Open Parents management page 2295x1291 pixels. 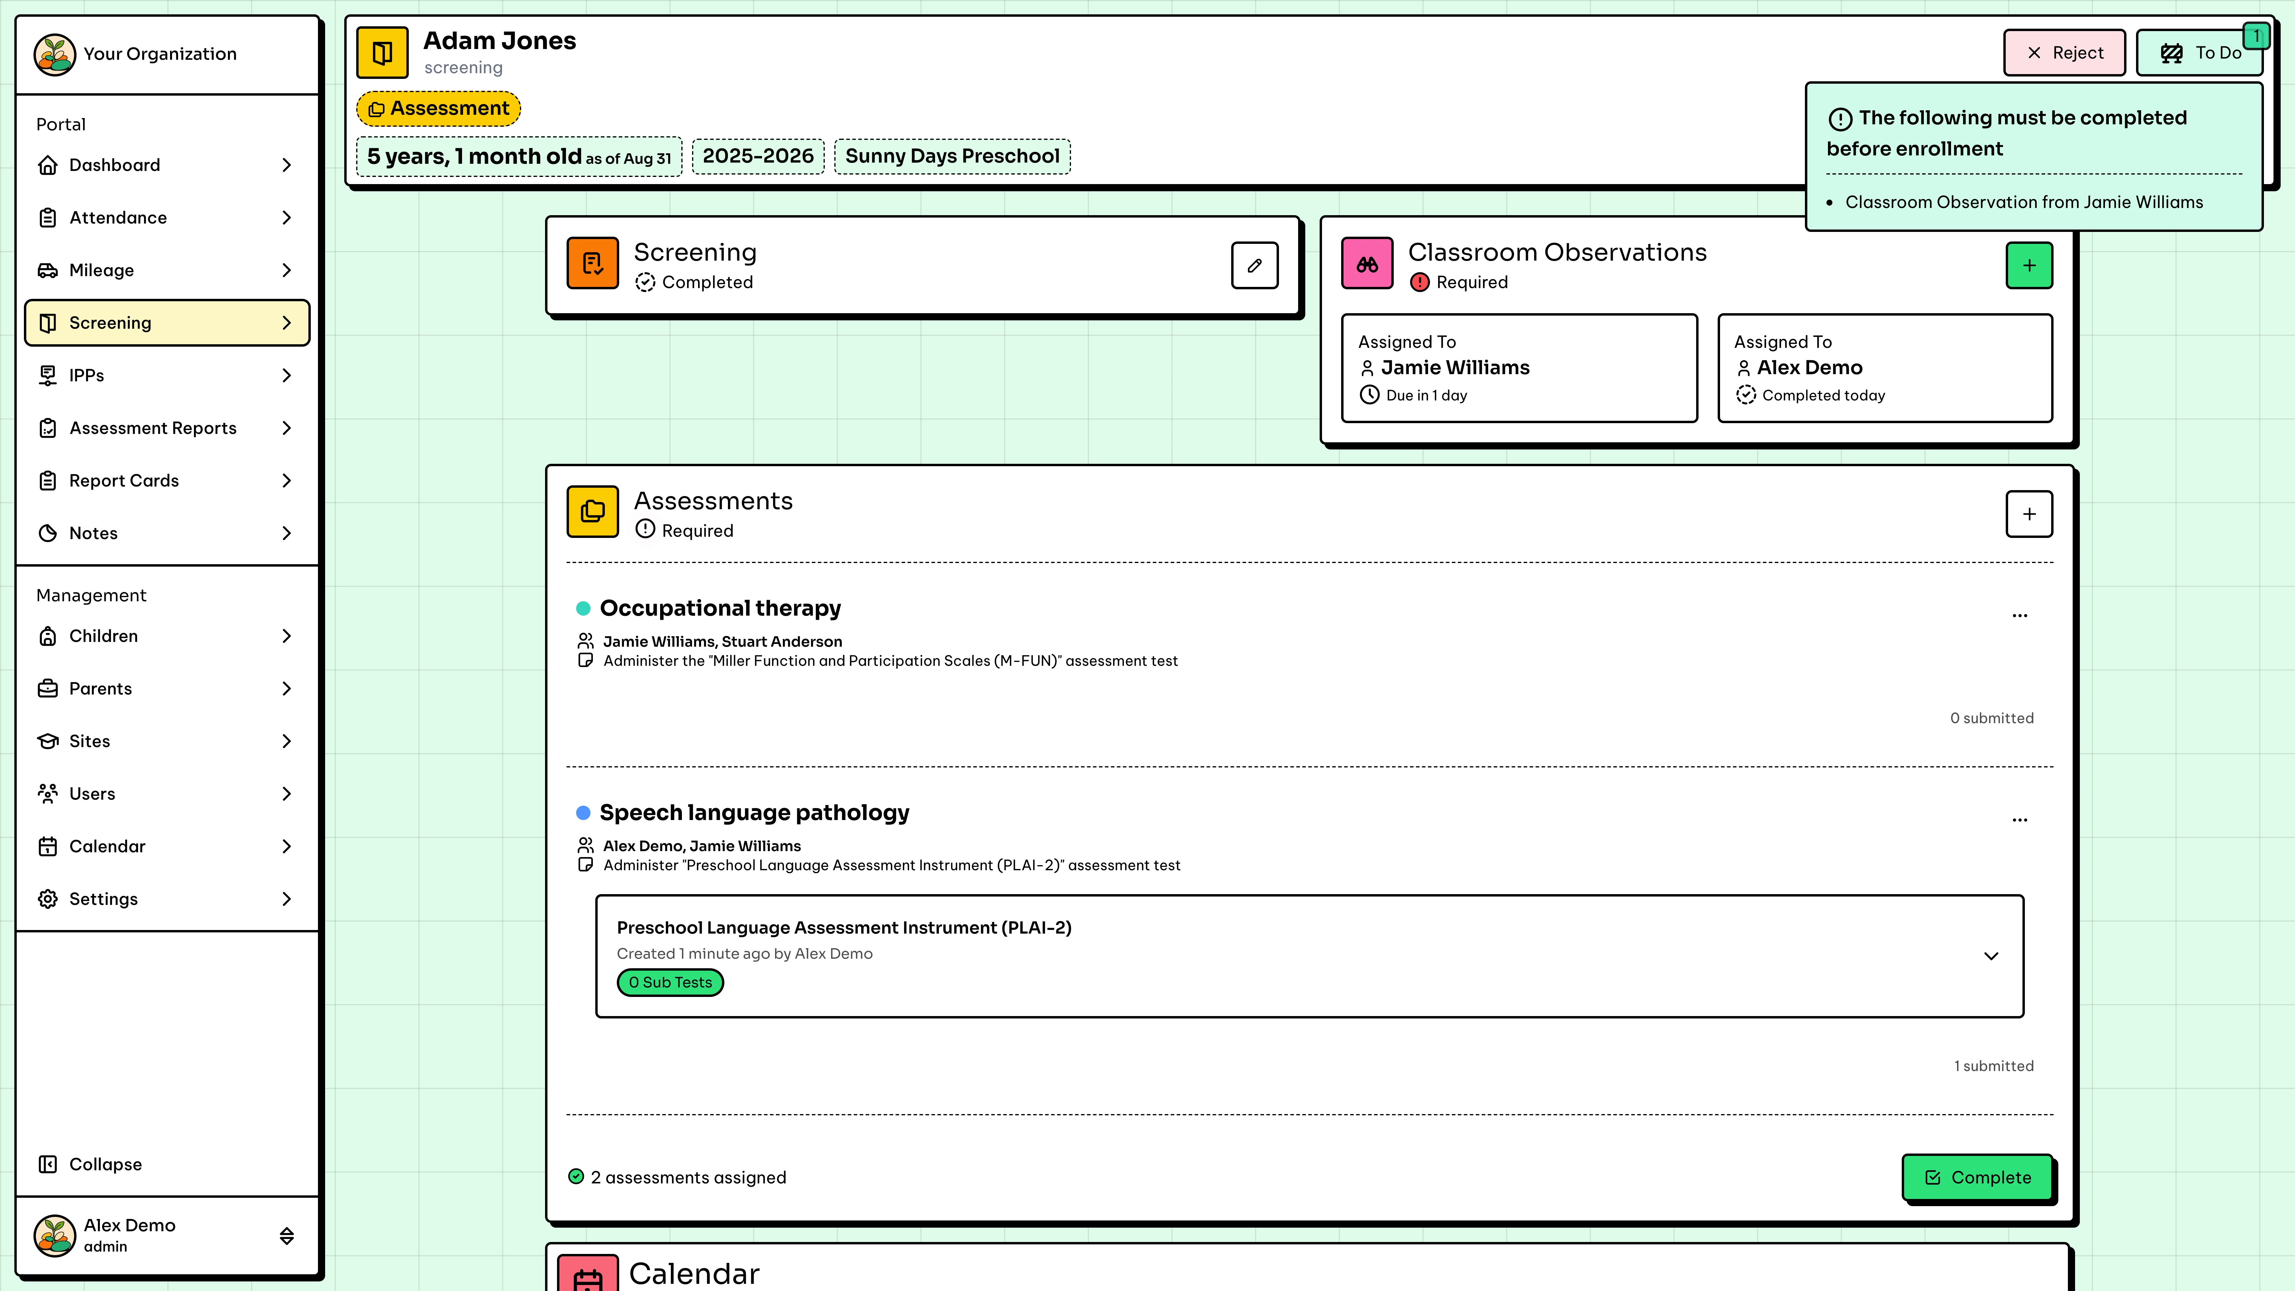pyautogui.click(x=167, y=689)
